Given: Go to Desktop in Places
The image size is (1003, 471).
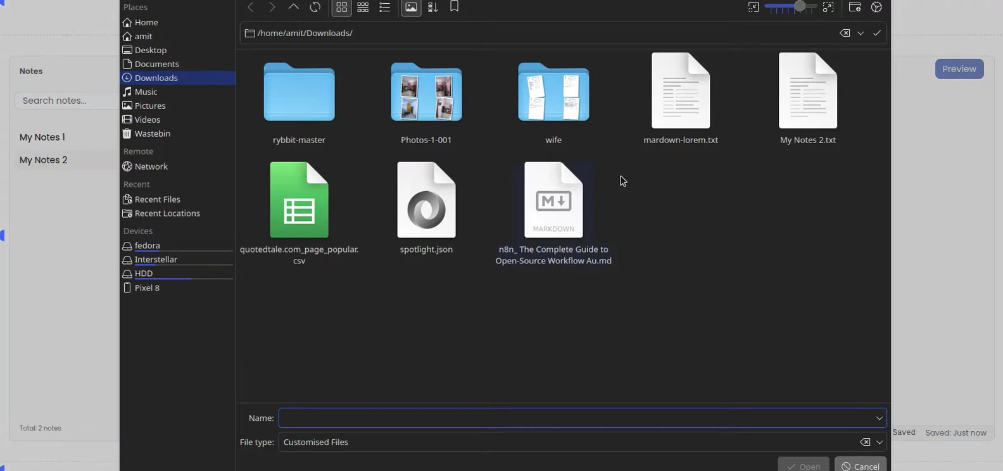Looking at the screenshot, I should click(177, 50).
